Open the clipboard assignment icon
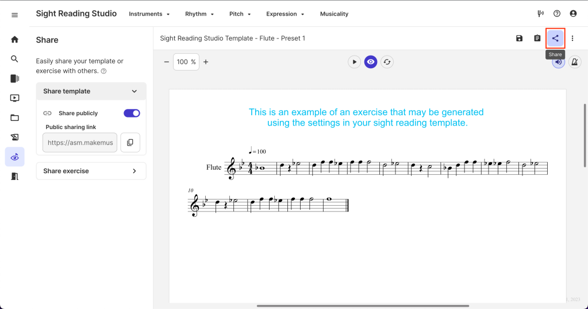The width and height of the screenshot is (588, 309). click(x=537, y=38)
